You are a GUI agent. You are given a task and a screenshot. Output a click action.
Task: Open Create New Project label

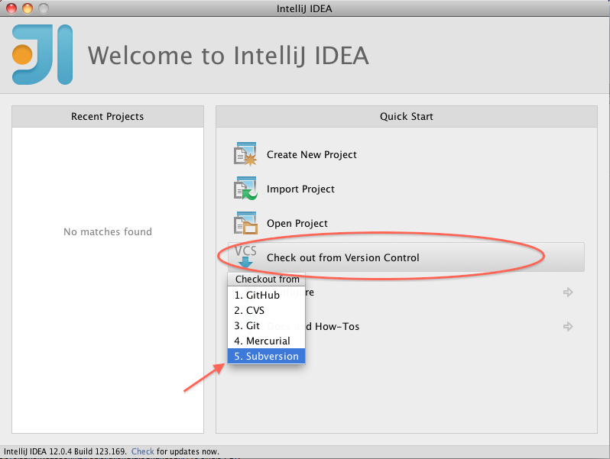pyautogui.click(x=312, y=155)
